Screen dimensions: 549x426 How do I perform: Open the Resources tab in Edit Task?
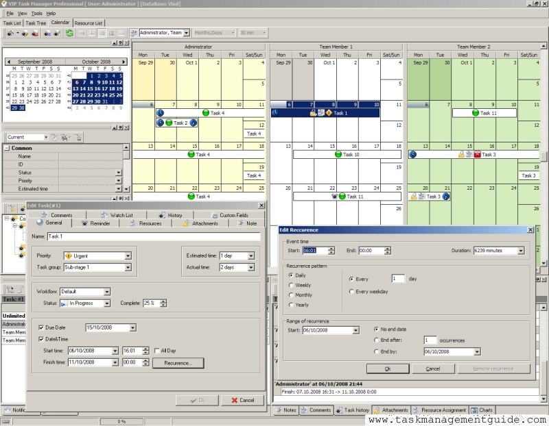pyautogui.click(x=145, y=223)
